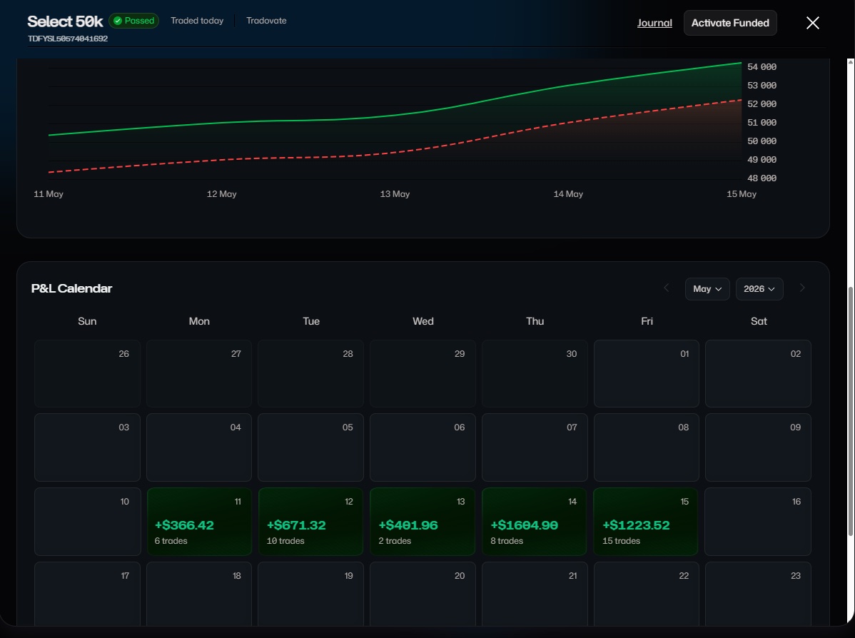The width and height of the screenshot is (855, 638).
Task: Click the Fri column header
Action: click(647, 321)
